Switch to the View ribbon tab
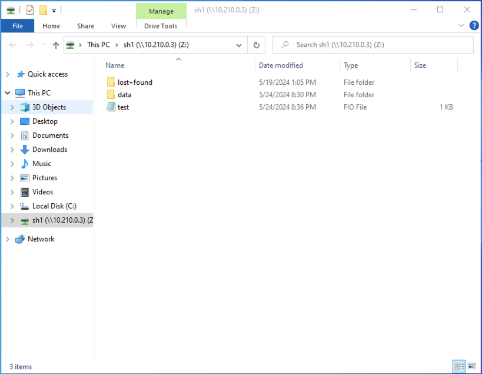The width and height of the screenshot is (482, 374). 118,26
